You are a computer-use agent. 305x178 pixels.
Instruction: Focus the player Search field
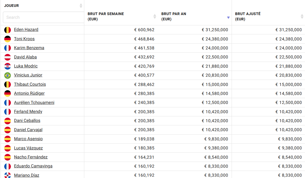(x=43, y=17)
